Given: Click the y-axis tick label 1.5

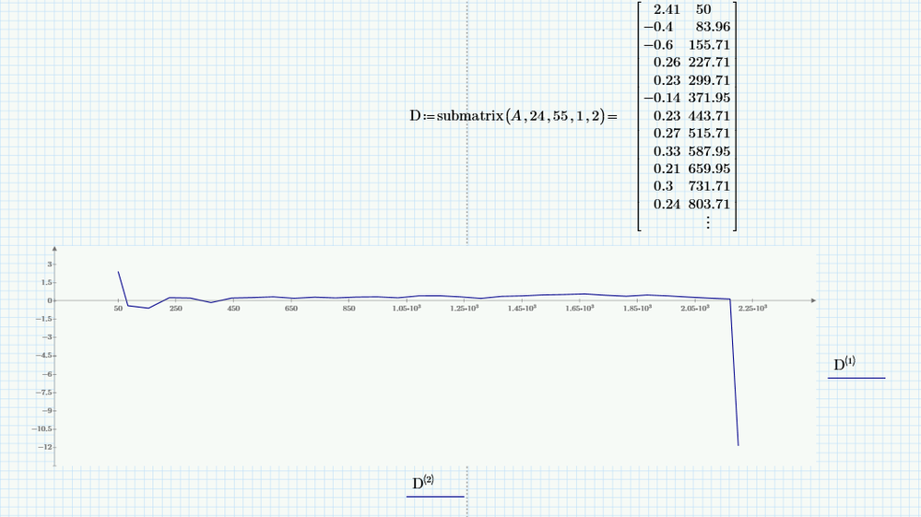Looking at the screenshot, I should click(x=47, y=282).
